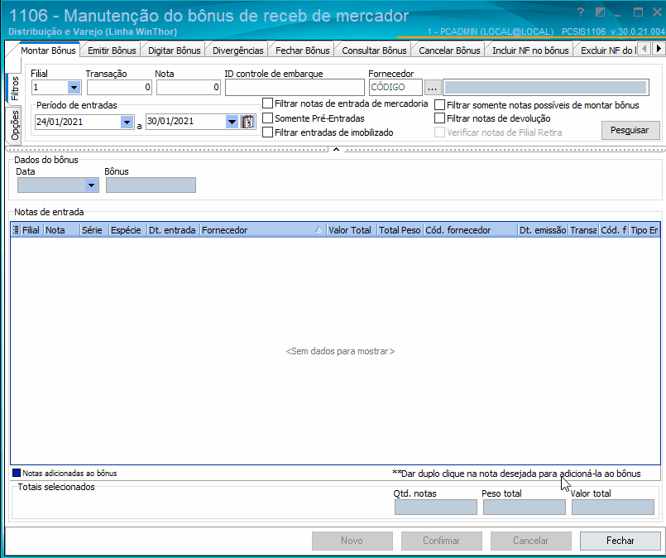Sort by Valor Total column header
The image size is (666, 558).
tap(352, 230)
